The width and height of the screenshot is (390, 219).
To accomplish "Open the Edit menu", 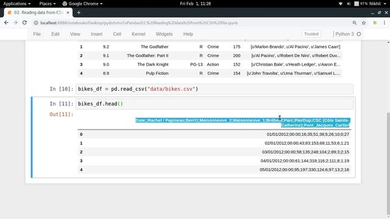I will 55,34.
